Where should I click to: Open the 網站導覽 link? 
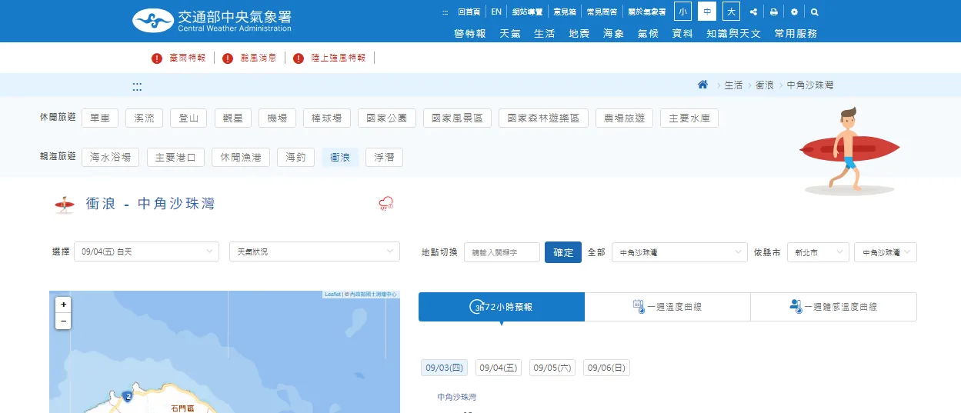[x=528, y=12]
